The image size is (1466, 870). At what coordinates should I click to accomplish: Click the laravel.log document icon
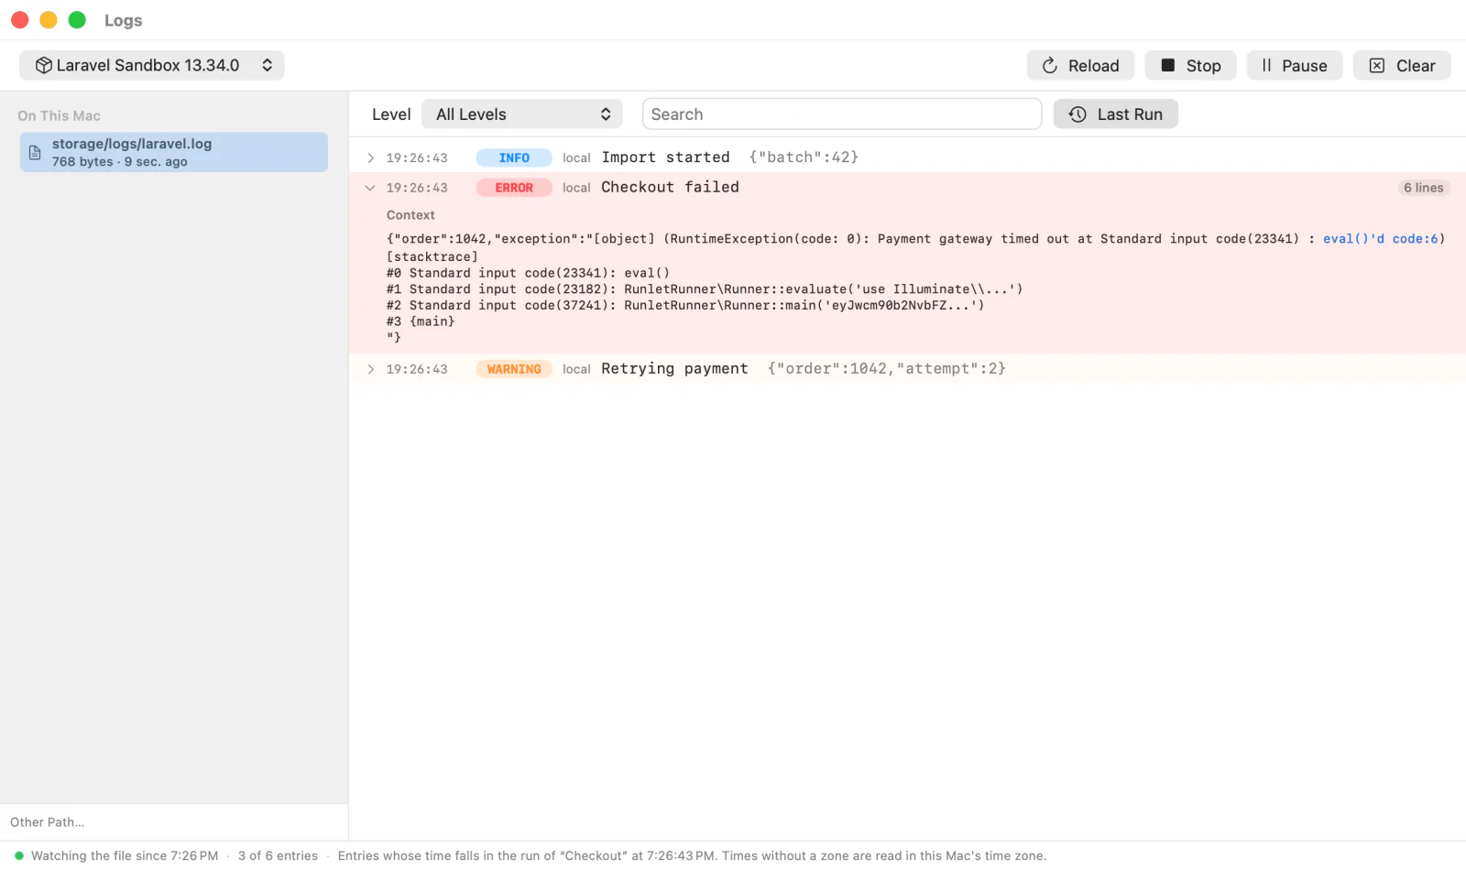[x=35, y=152]
